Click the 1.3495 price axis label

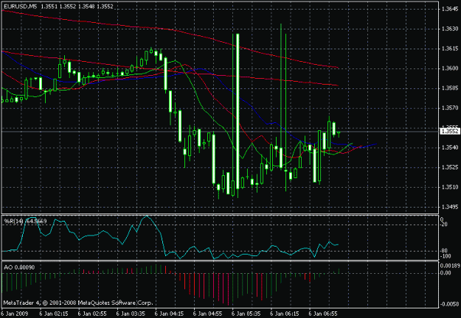click(449, 207)
